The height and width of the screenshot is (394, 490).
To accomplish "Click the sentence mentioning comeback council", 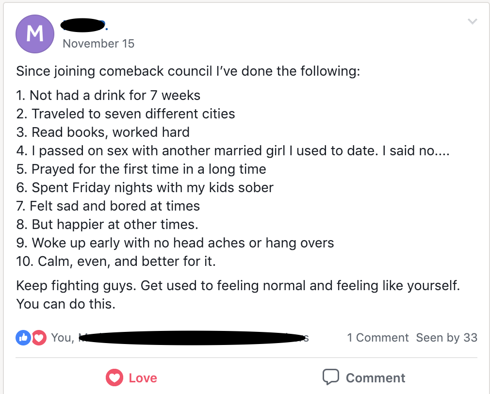I will click(x=188, y=71).
